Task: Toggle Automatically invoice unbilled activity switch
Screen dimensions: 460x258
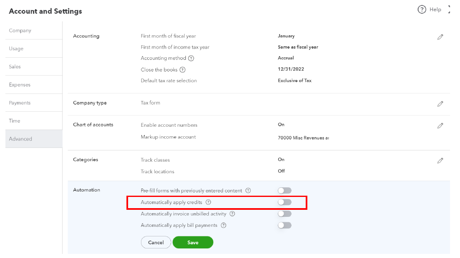Action: (x=284, y=214)
